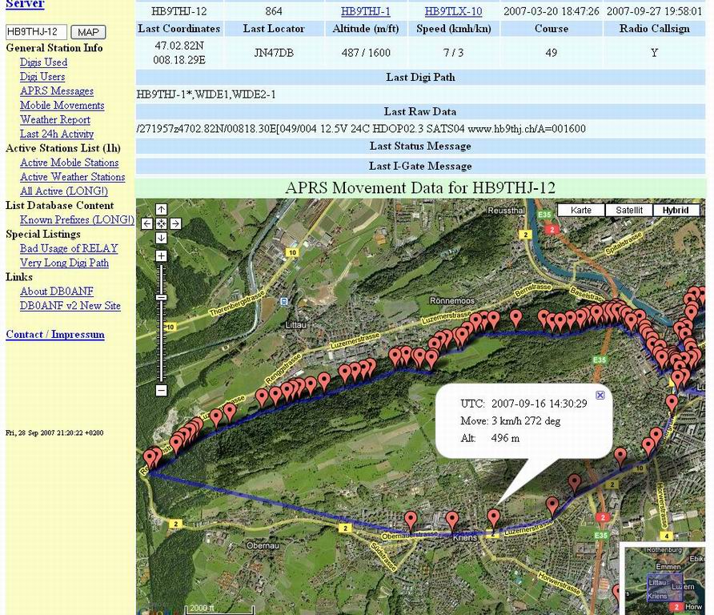Open the Digi Users link
This screenshot has width=714, height=615.
42,77
